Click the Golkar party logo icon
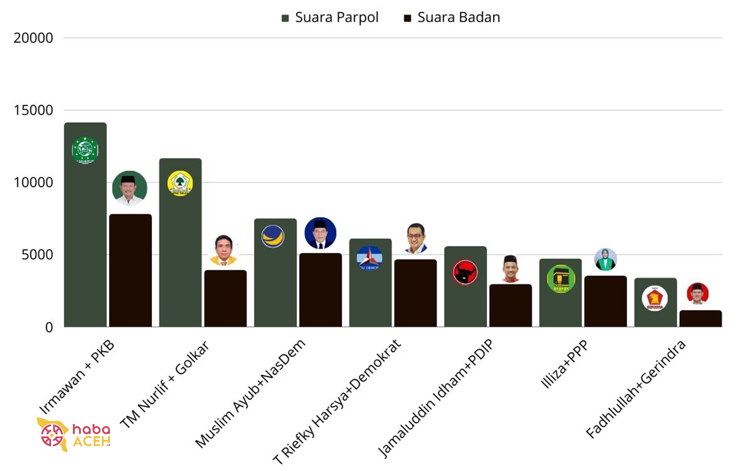The height and width of the screenshot is (471, 753). coord(180,183)
